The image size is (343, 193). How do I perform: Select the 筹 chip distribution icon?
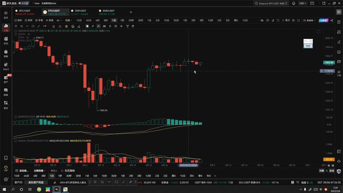tap(66, 27)
